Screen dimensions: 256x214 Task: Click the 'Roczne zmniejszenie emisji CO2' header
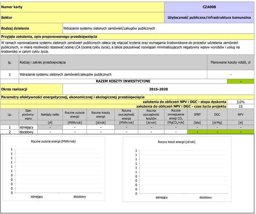pos(176,114)
